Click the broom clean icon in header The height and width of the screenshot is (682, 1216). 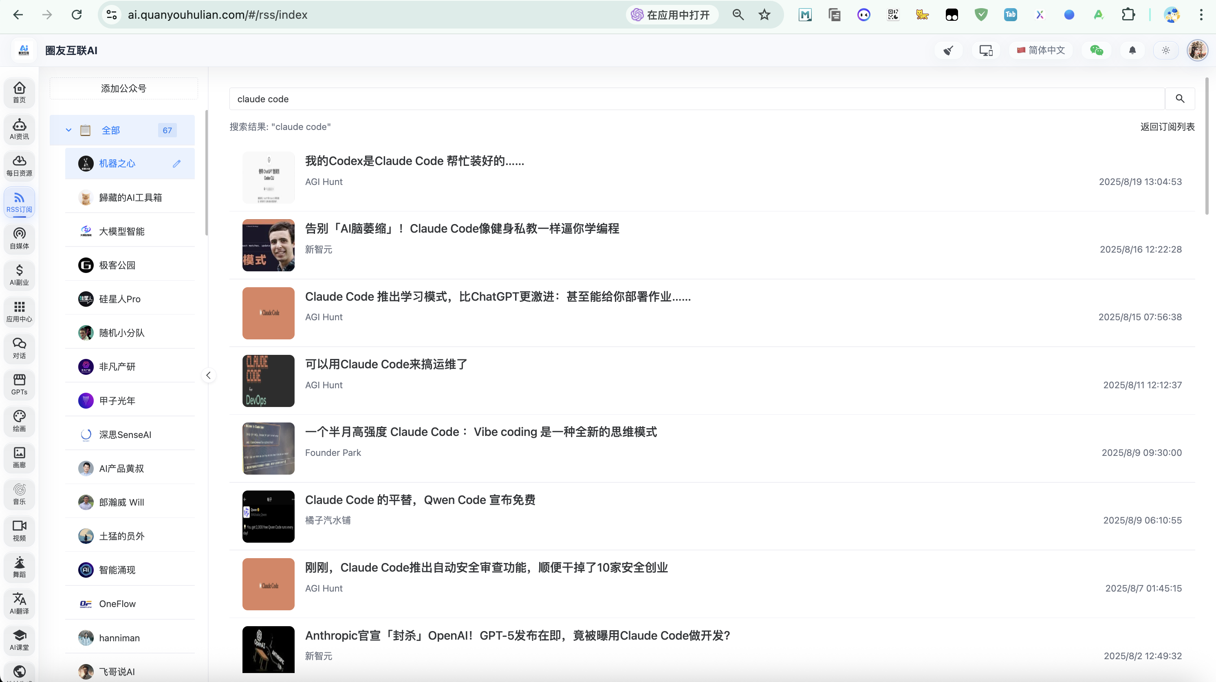pos(948,50)
